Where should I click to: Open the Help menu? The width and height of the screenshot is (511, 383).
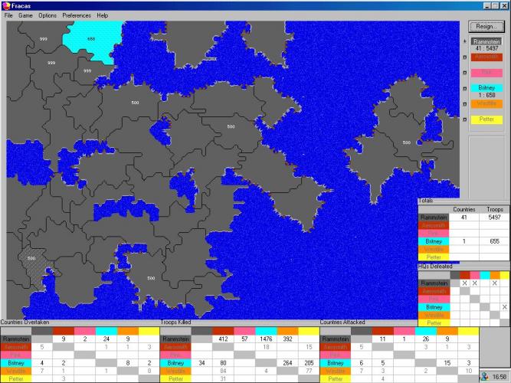[x=103, y=15]
